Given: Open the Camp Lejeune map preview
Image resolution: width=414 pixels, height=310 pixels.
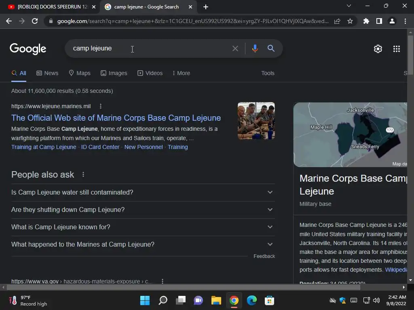Looking at the screenshot, I should coord(350,135).
